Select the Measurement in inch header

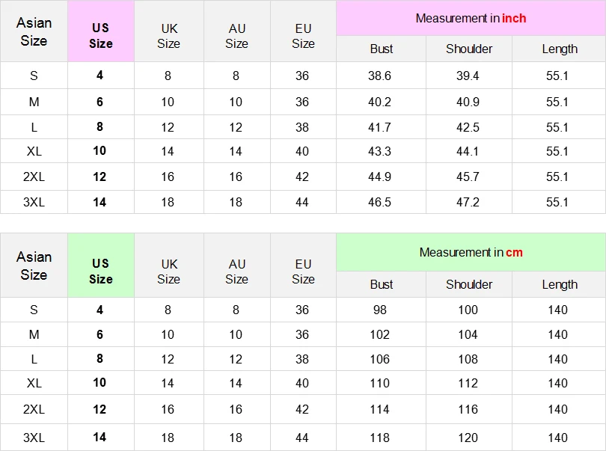(x=471, y=18)
